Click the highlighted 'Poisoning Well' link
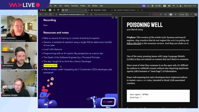Viewport: 199px width, 112px height. point(50,66)
